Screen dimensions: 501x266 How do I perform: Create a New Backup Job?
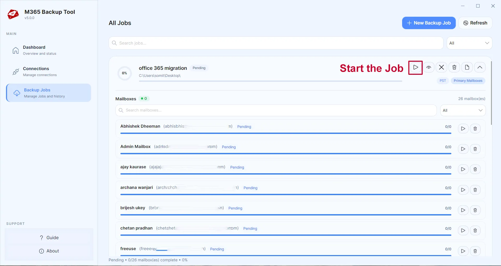pyautogui.click(x=429, y=23)
